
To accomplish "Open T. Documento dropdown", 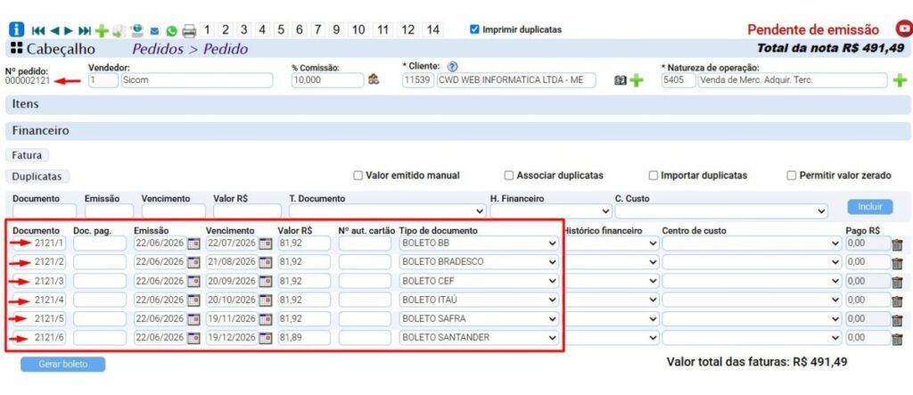I will tap(388, 211).
